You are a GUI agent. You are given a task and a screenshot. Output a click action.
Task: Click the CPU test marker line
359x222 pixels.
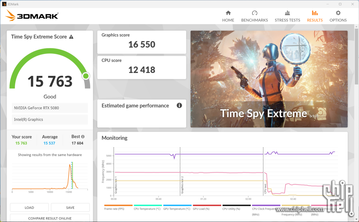[263, 171]
